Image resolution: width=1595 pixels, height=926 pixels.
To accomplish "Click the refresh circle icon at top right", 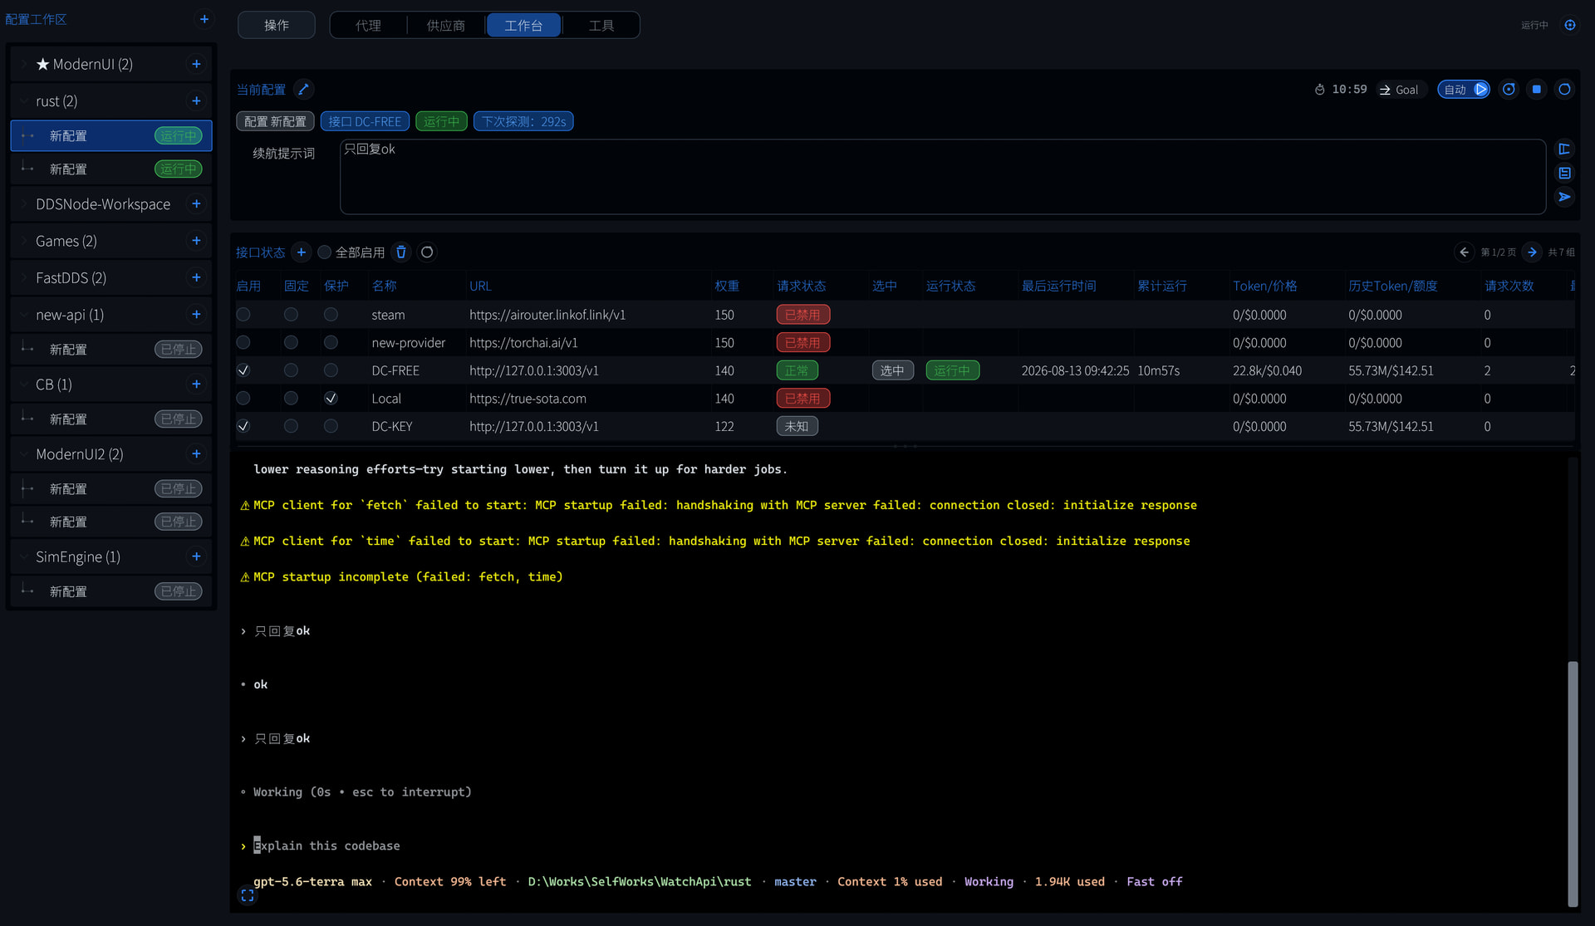I will point(1564,89).
